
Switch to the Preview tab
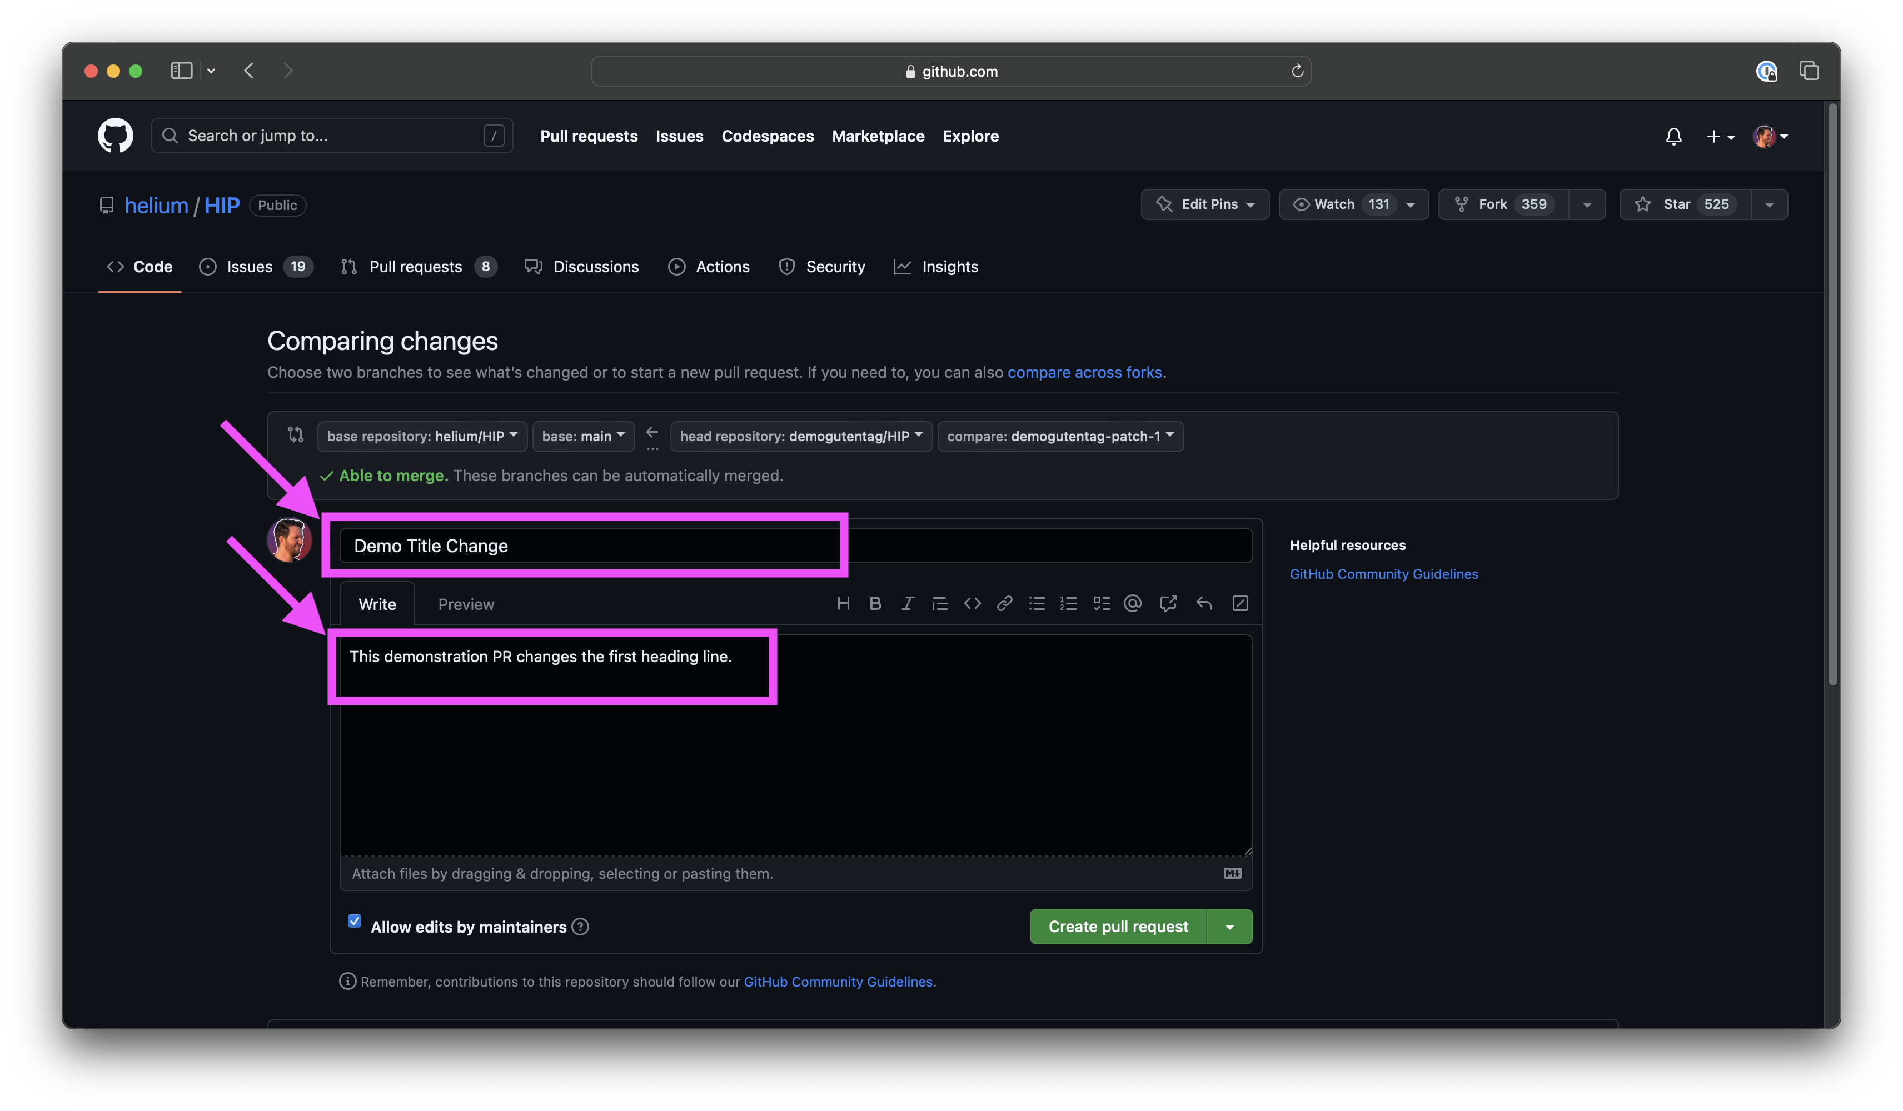tap(466, 604)
